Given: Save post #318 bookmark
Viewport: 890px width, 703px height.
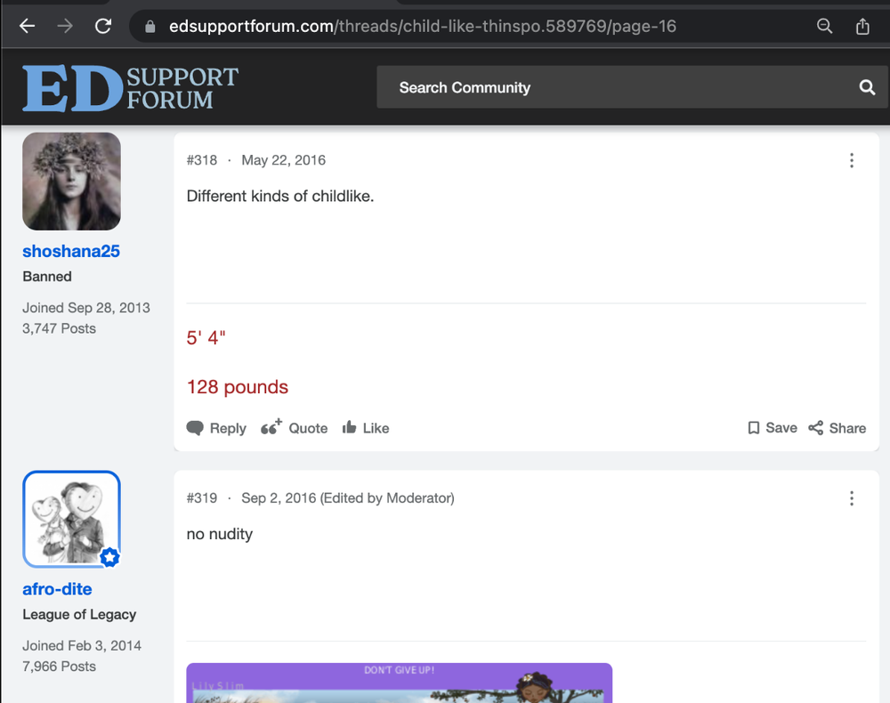Looking at the screenshot, I should tap(772, 428).
